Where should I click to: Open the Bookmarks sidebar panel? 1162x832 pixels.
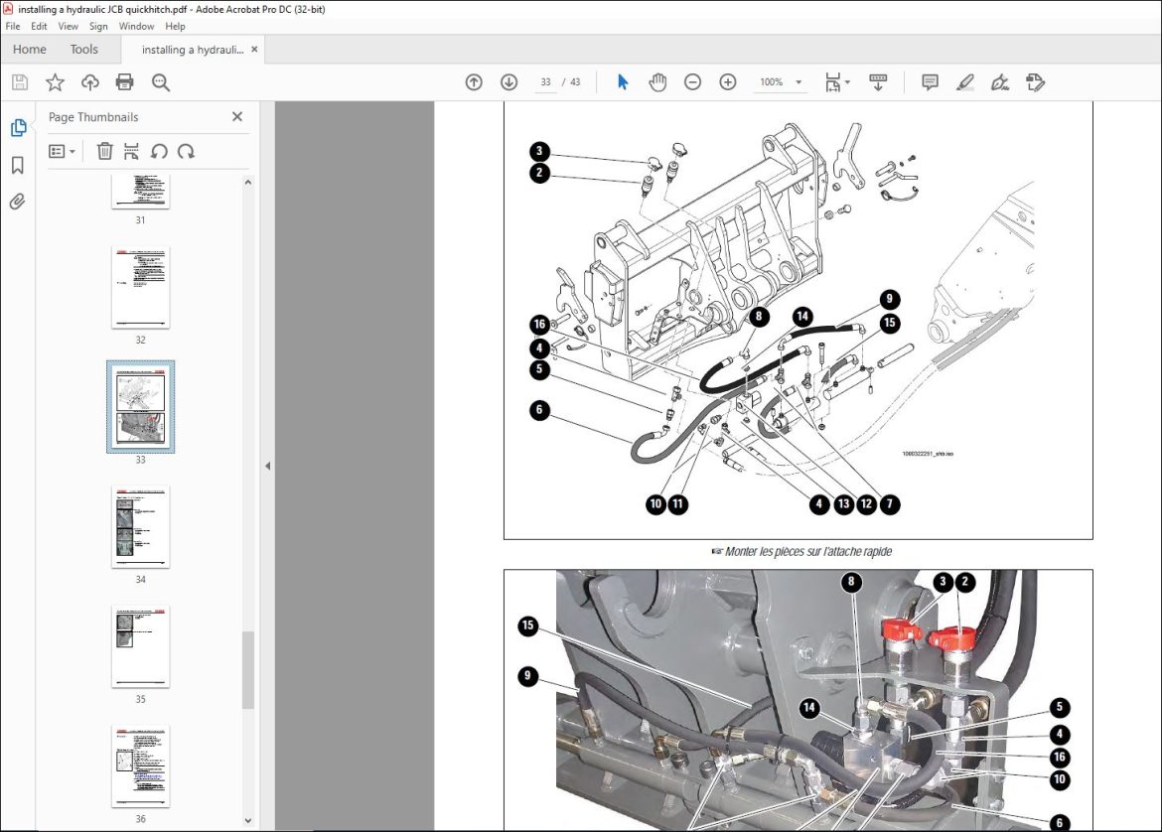18,165
